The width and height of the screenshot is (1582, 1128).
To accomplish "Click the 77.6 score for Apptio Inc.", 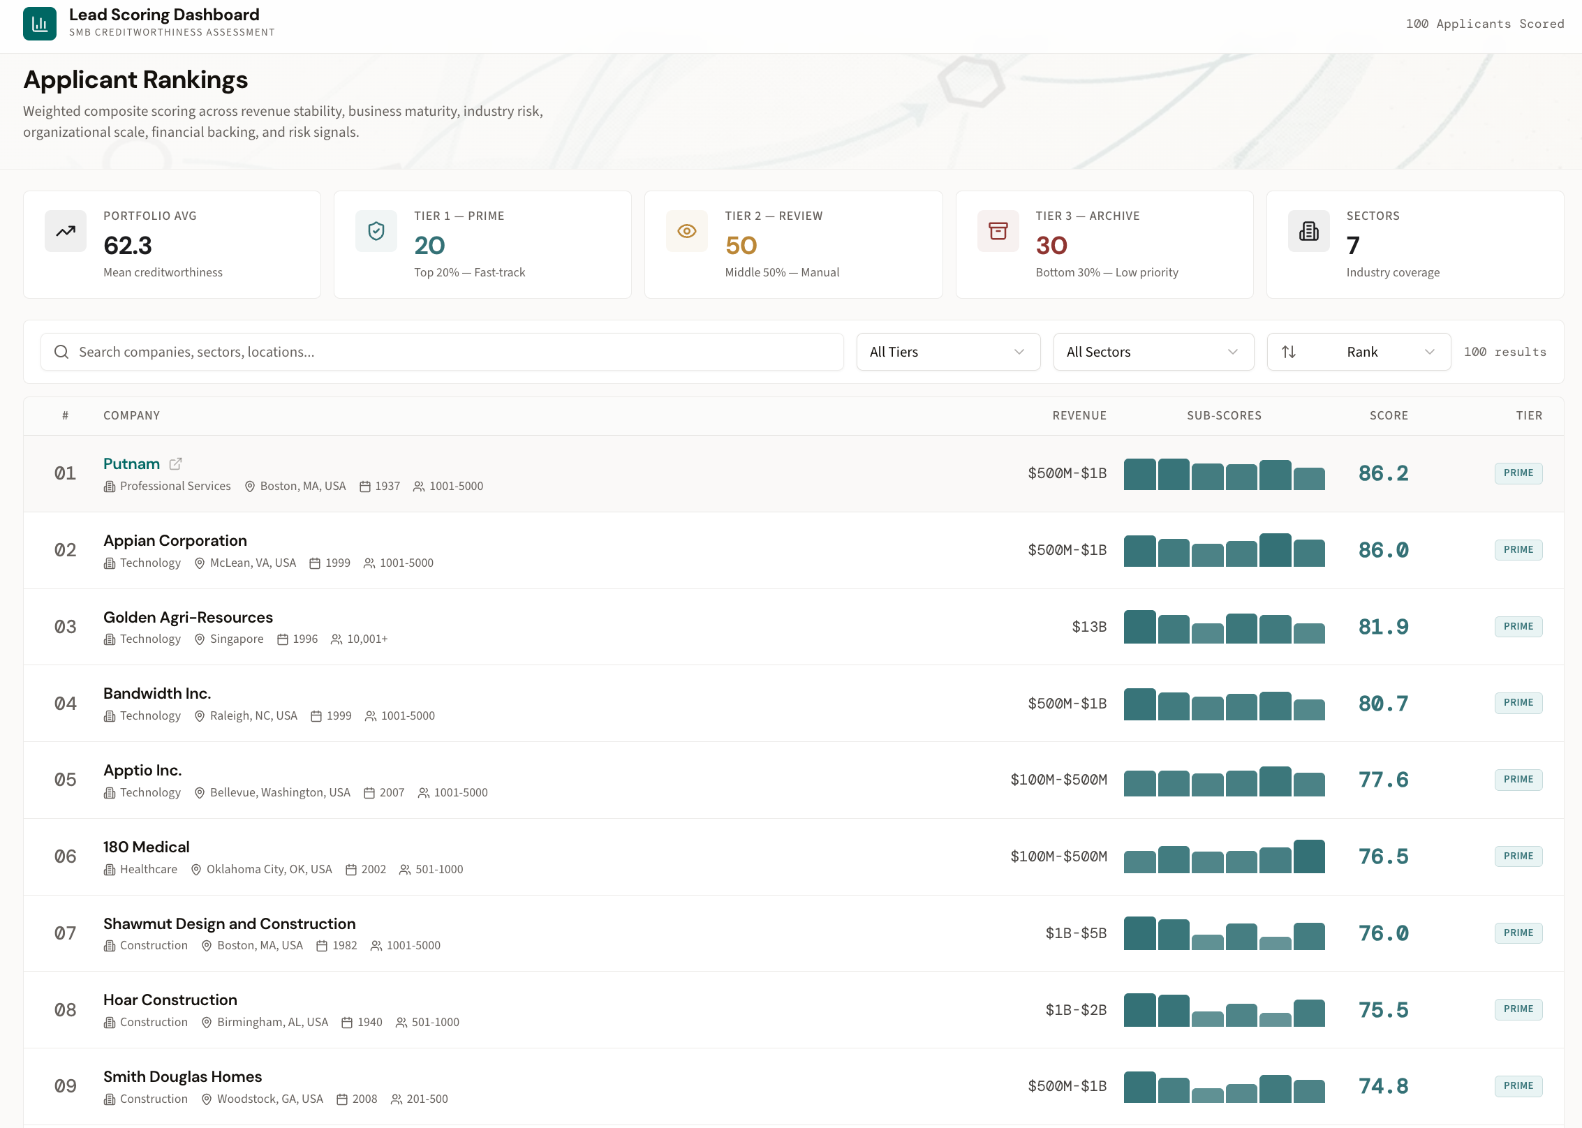I will pos(1384,780).
